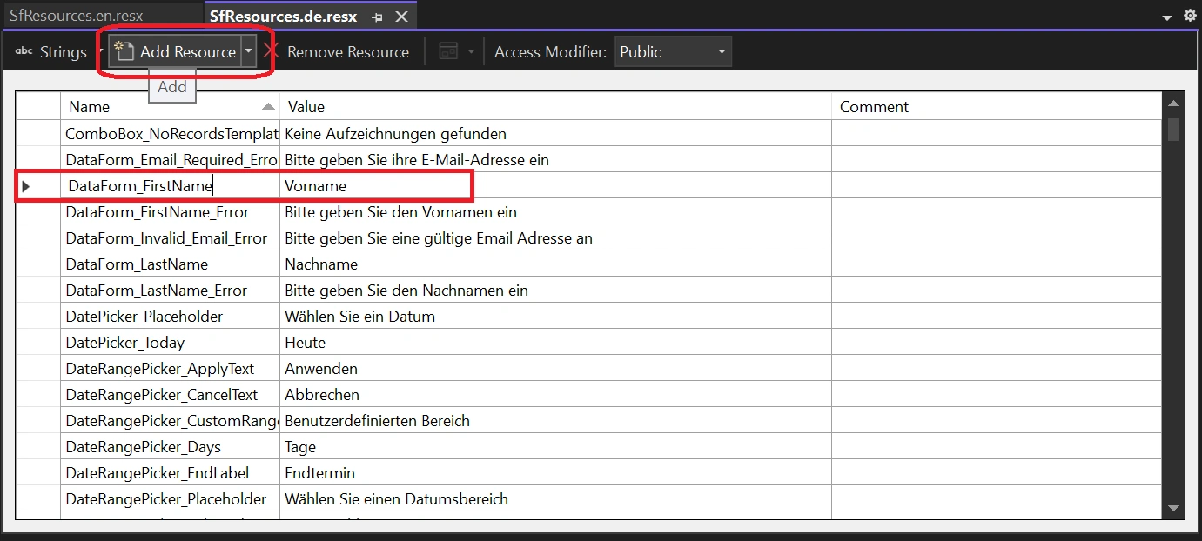Switch to the SfResources.en.resx tab
This screenshot has height=541, width=1202.
click(77, 16)
